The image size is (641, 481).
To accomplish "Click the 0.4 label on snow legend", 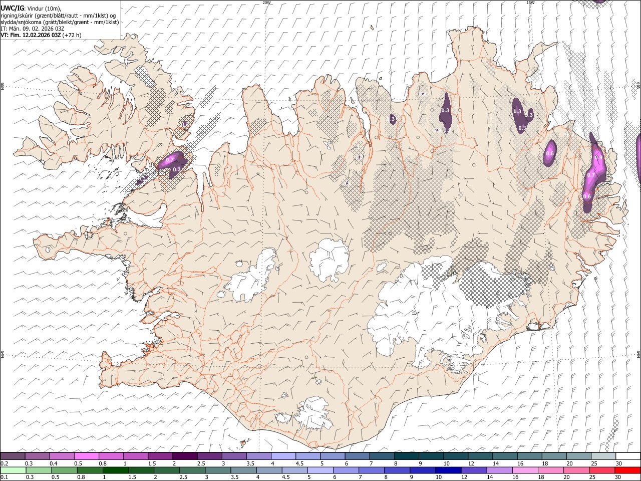I will pos(54,463).
